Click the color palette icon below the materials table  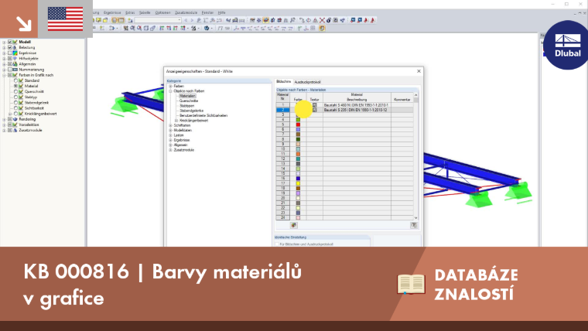(294, 225)
